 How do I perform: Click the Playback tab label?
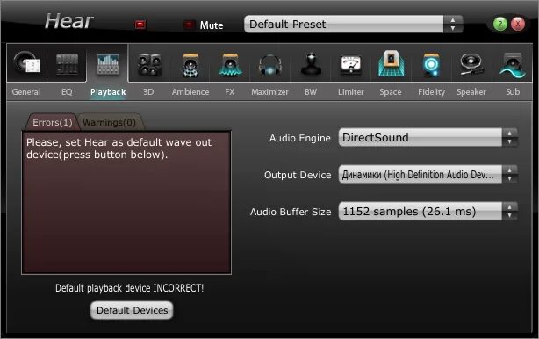[x=108, y=92]
